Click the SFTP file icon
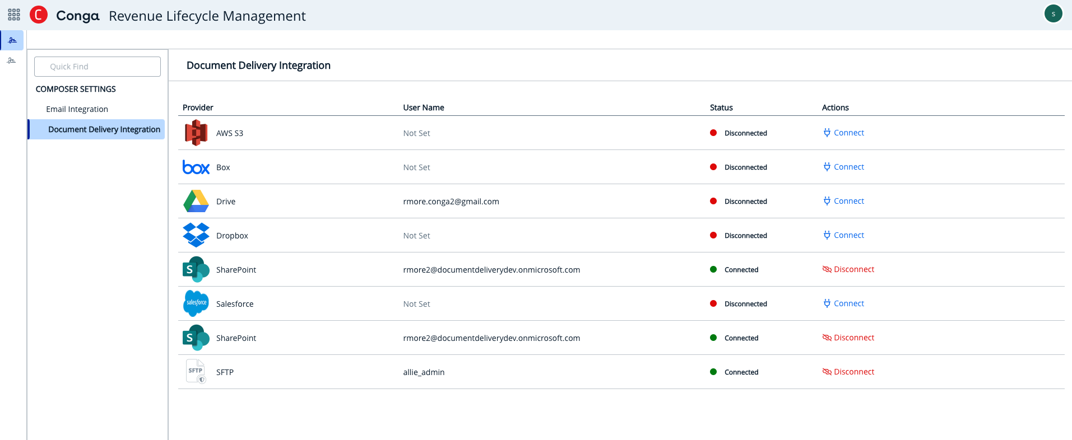Image resolution: width=1072 pixels, height=440 pixels. [x=196, y=372]
